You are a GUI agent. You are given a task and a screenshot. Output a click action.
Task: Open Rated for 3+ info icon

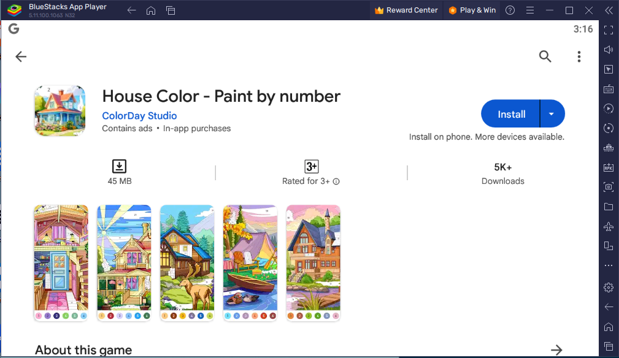click(336, 181)
